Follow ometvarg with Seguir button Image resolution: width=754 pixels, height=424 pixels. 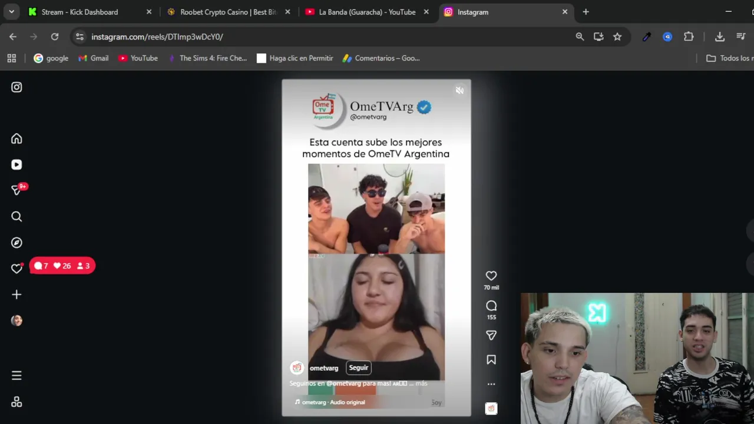pos(359,367)
